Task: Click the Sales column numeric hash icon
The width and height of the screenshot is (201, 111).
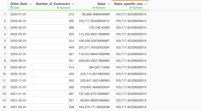Action: point(94,8)
